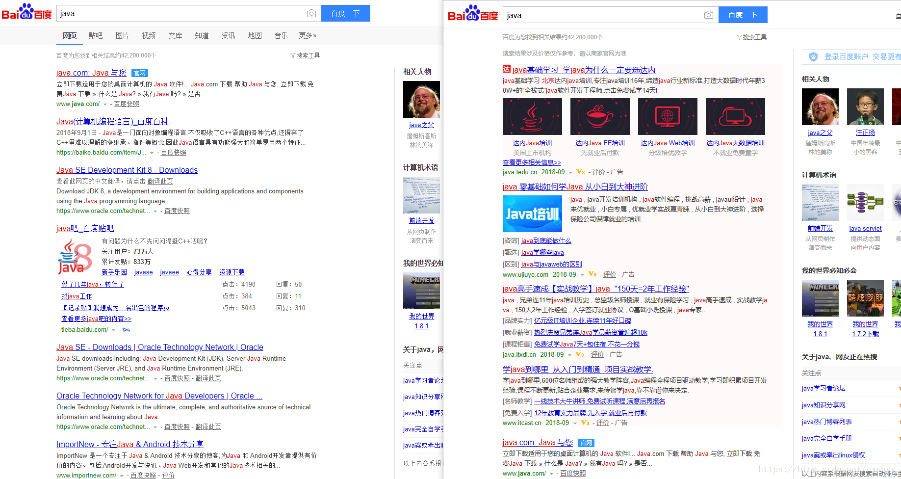The height and width of the screenshot is (479, 901).
Task: Click the Java培训 blue ad image
Action: click(x=532, y=213)
